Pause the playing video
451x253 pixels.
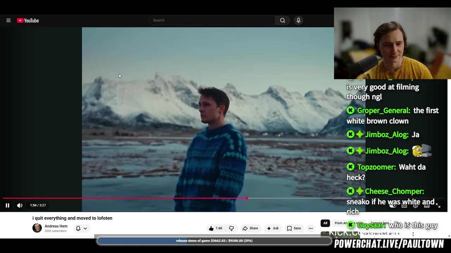click(7, 206)
